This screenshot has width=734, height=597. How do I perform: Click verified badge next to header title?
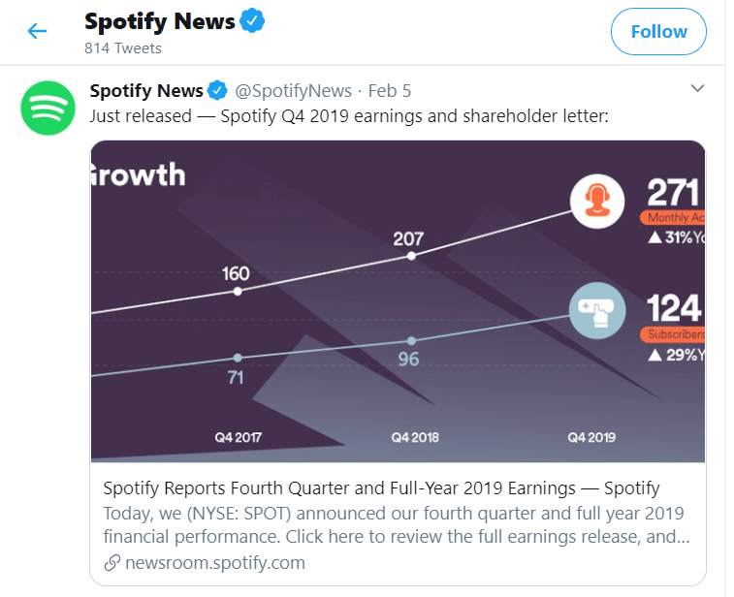[252, 20]
